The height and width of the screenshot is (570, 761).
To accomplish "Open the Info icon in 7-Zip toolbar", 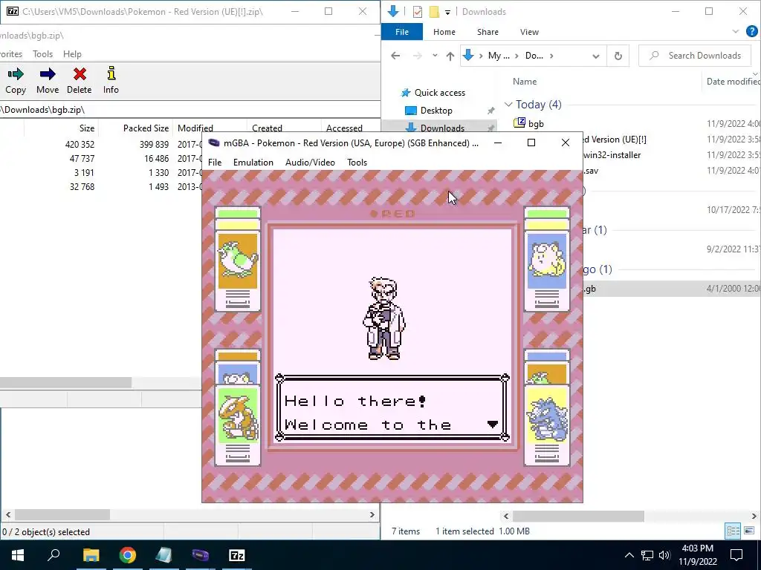I will pyautogui.click(x=111, y=73).
